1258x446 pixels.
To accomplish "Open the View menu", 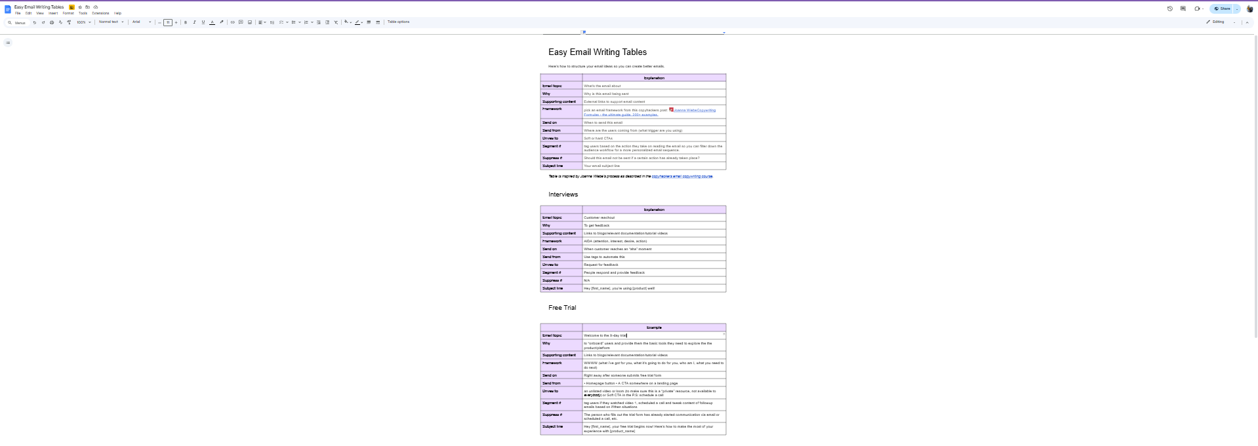I will pyautogui.click(x=40, y=13).
